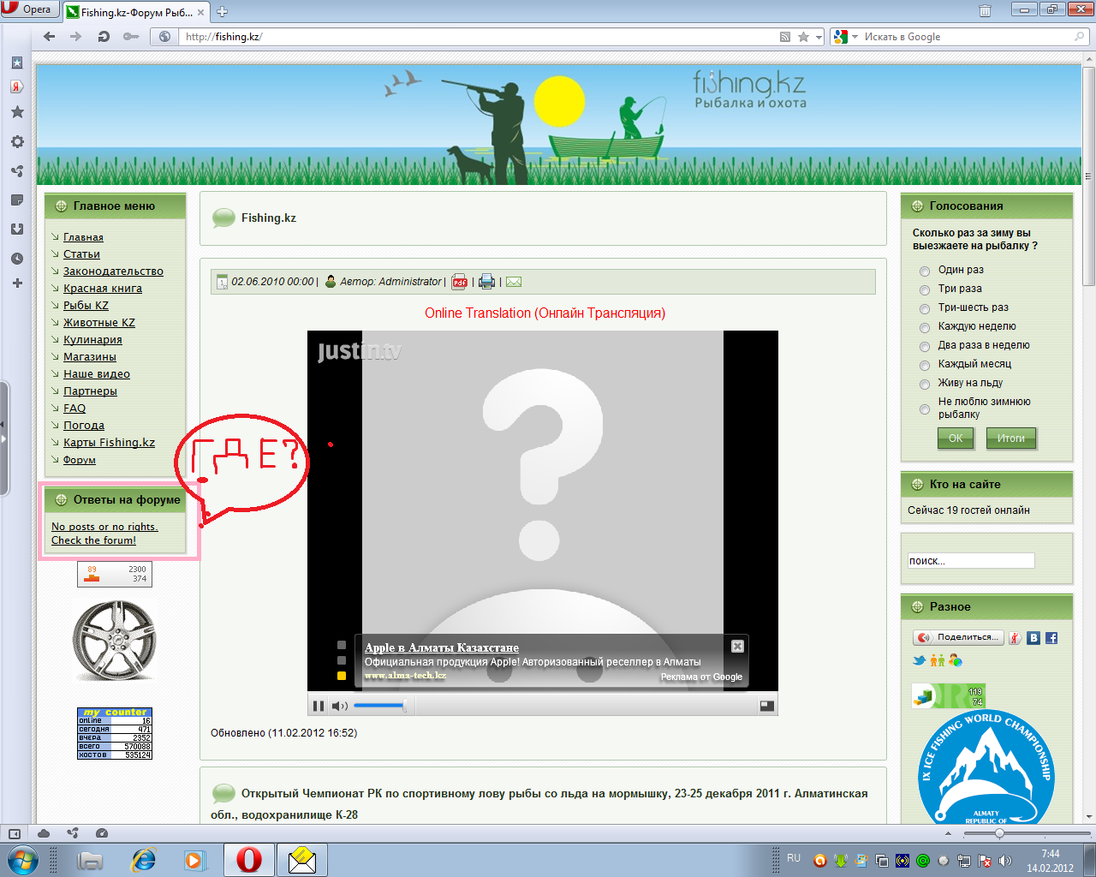Open the 'Законодательство' menu link
Screen dimensions: 1096x877
coord(113,271)
